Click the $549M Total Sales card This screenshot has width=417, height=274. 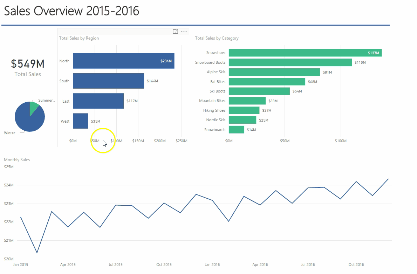coord(28,68)
